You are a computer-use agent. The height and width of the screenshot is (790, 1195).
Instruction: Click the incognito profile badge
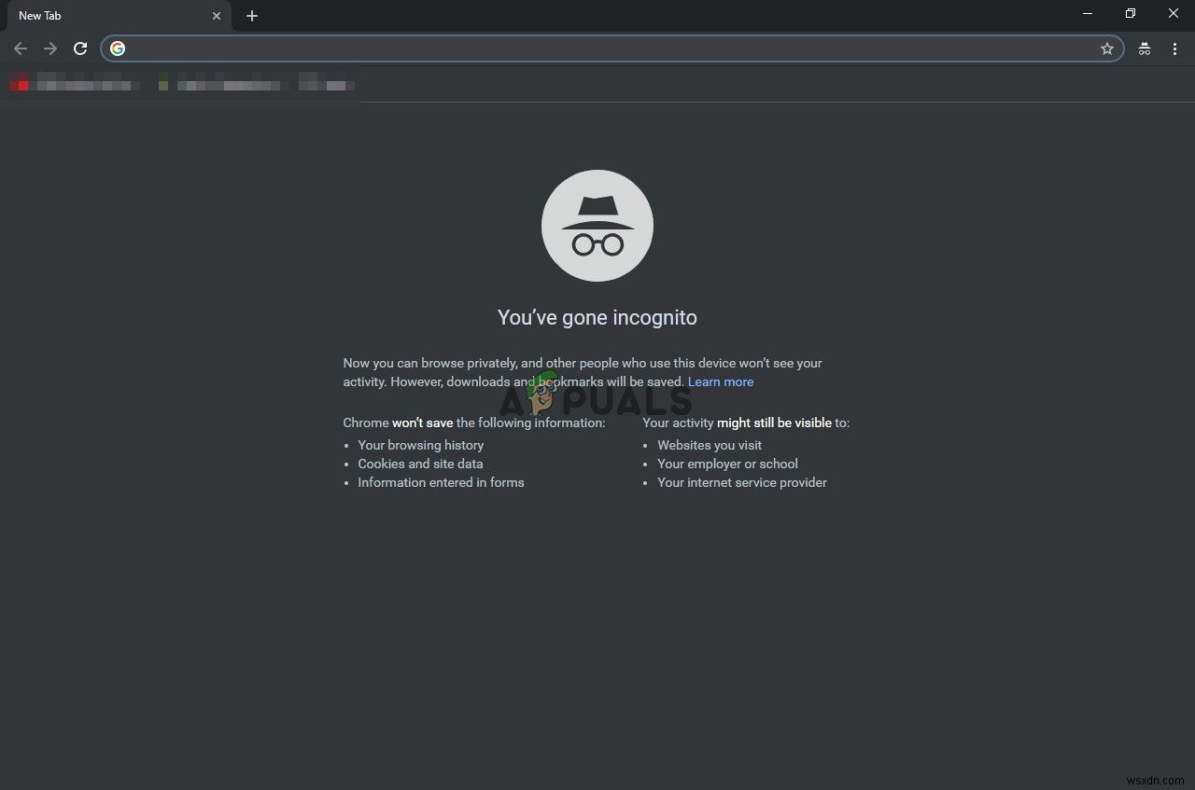click(1144, 49)
